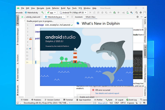Open the Android TV (1080p) API 30 device dropdown
Screen dimensions: 165x110
point(73,12)
